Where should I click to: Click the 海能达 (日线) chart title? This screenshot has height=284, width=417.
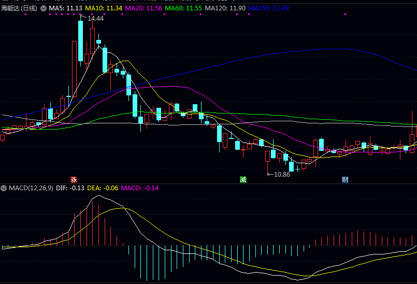(19, 8)
